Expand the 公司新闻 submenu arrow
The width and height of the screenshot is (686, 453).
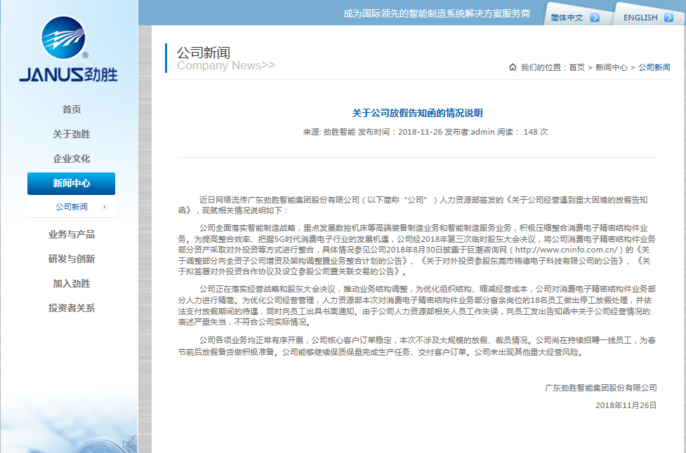pyautogui.click(x=105, y=207)
